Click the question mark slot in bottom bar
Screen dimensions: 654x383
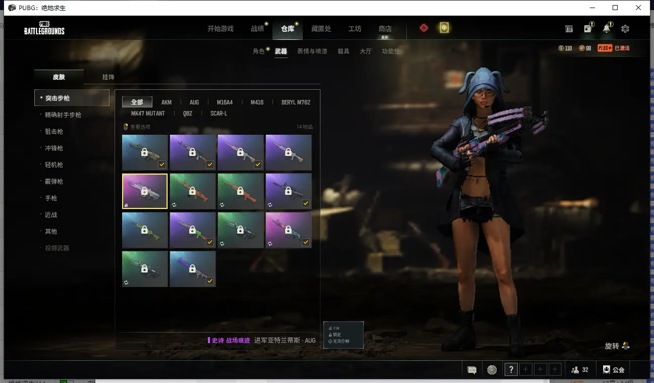[511, 370]
